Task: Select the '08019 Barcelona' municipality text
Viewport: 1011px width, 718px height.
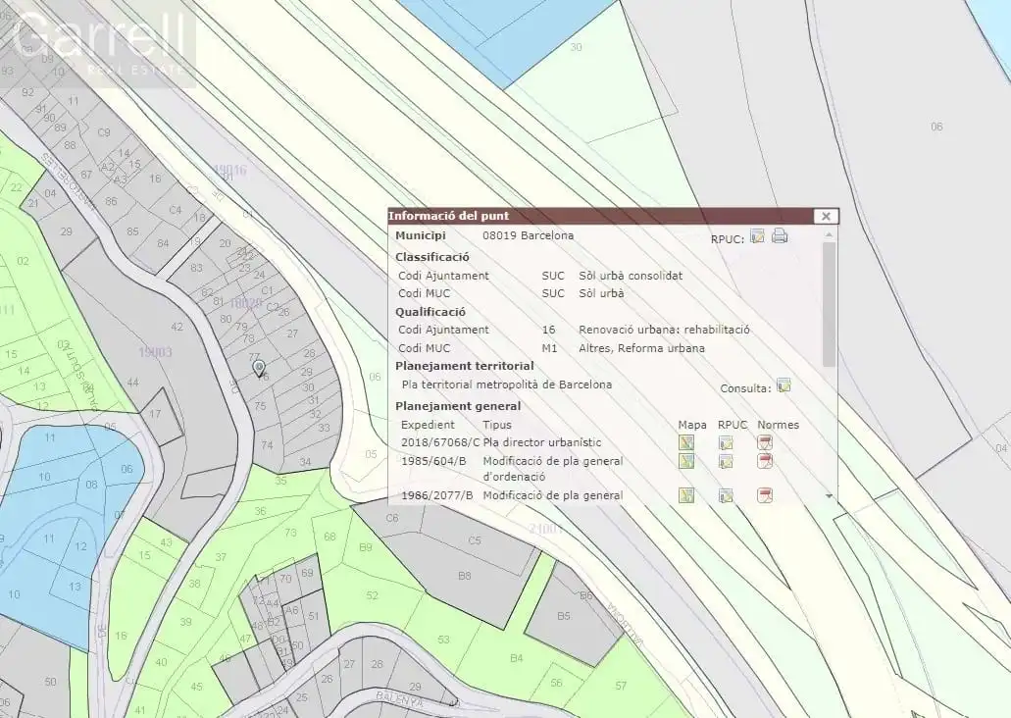Action: point(529,235)
